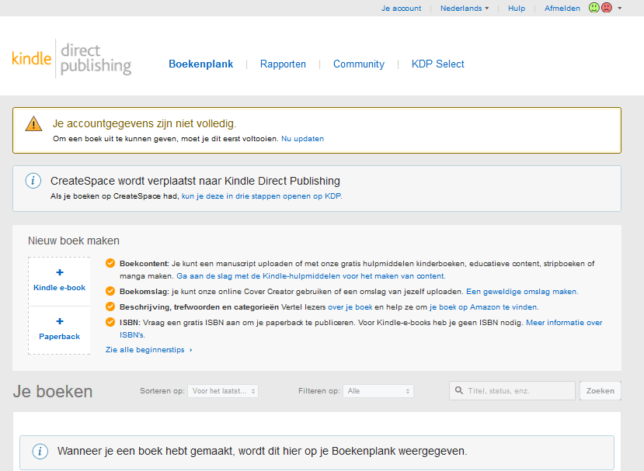Viewport: 644px width, 471px height.
Task: Expand Zie alle beginnerstips
Action: tap(148, 349)
